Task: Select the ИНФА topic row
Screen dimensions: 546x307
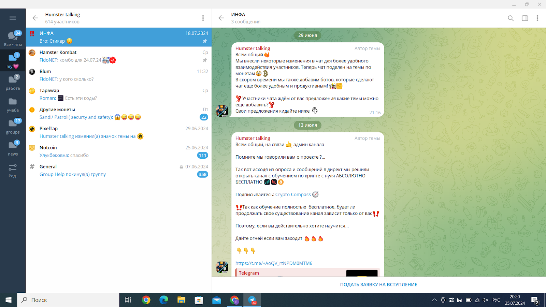Action: (118, 37)
